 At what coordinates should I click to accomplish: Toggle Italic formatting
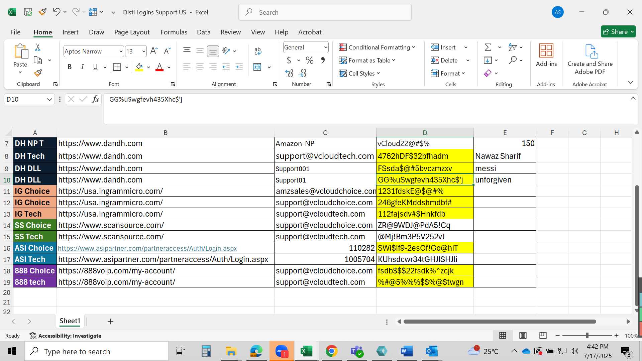[82, 67]
